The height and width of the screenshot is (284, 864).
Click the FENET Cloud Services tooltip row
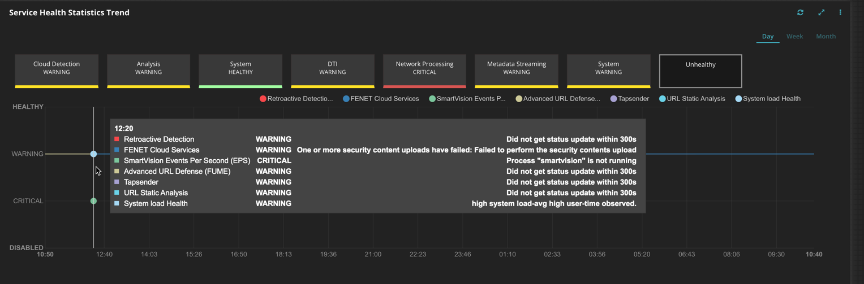click(x=376, y=150)
